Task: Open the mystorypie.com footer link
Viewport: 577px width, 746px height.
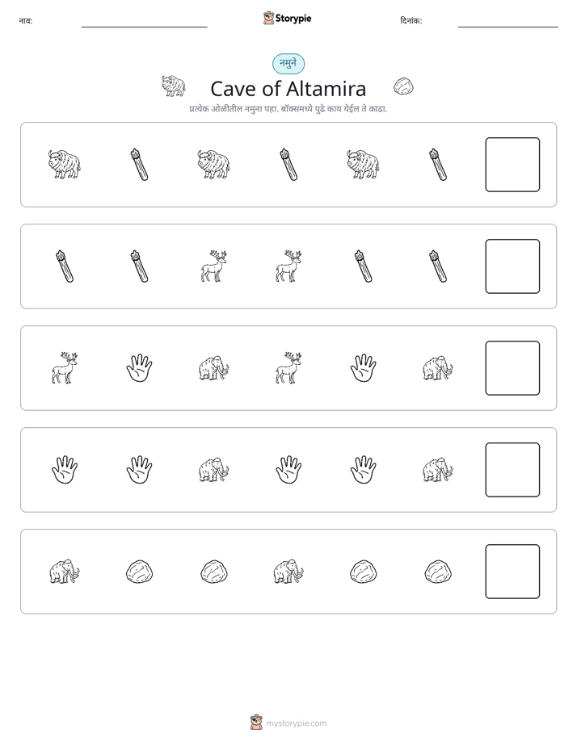Action: 288,723
